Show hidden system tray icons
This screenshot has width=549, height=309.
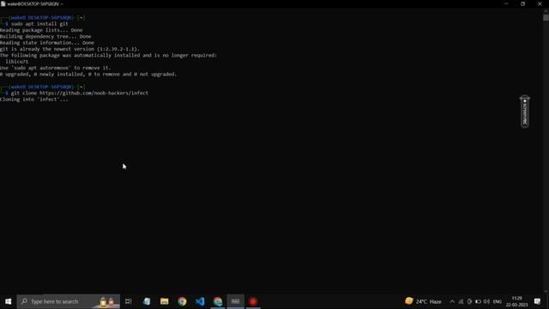tap(452, 301)
